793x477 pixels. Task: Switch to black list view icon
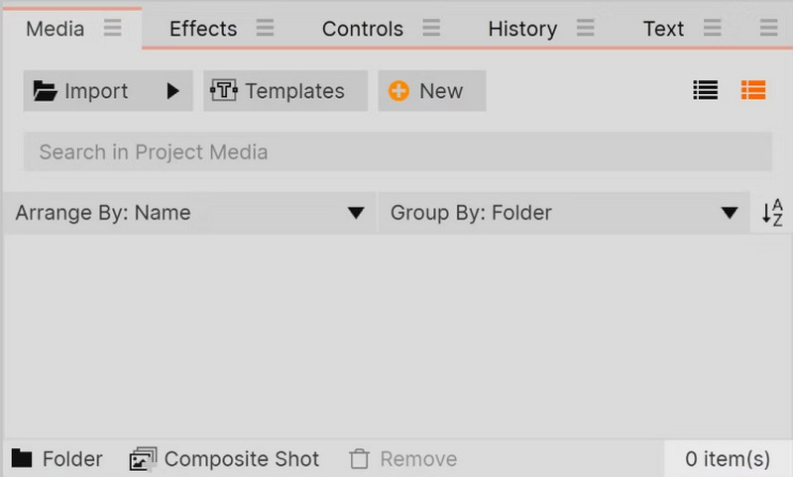[x=705, y=91]
